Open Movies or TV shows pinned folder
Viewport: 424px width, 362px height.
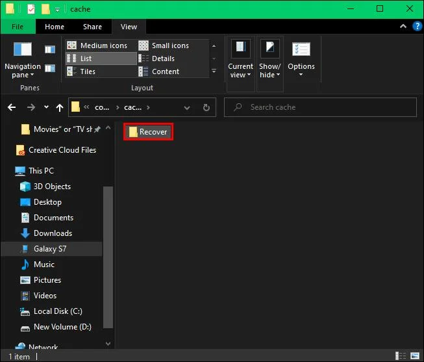point(60,129)
